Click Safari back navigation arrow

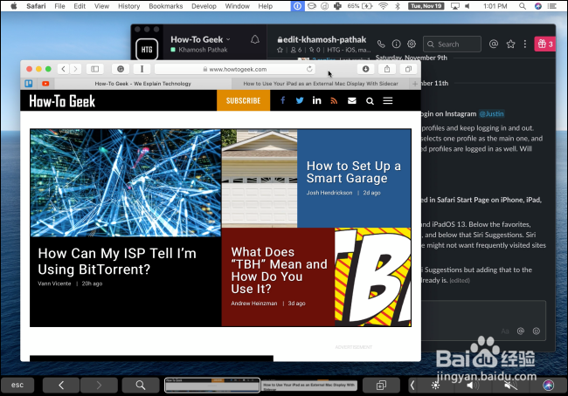pyautogui.click(x=64, y=69)
